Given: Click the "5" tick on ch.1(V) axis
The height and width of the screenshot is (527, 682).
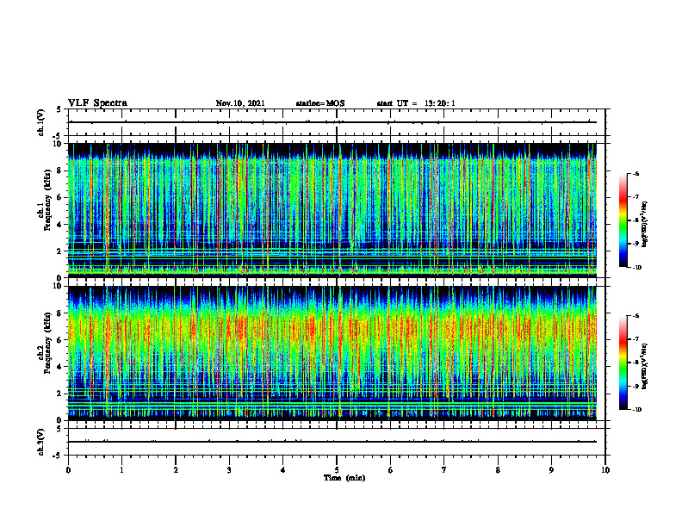Looking at the screenshot, I should tap(59, 110).
